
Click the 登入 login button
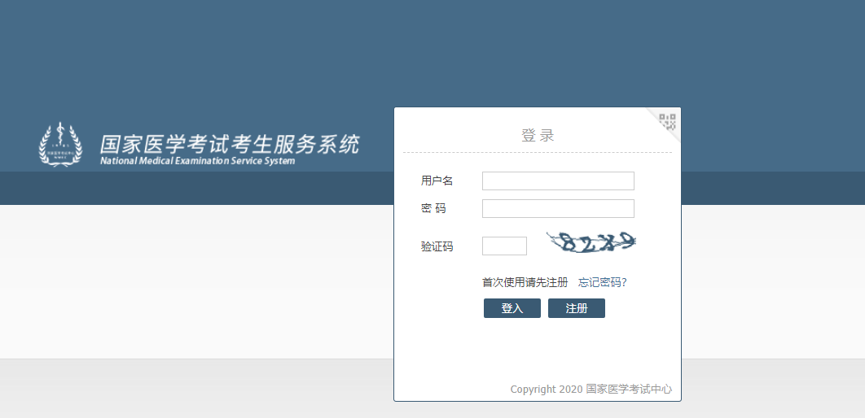pyautogui.click(x=512, y=308)
